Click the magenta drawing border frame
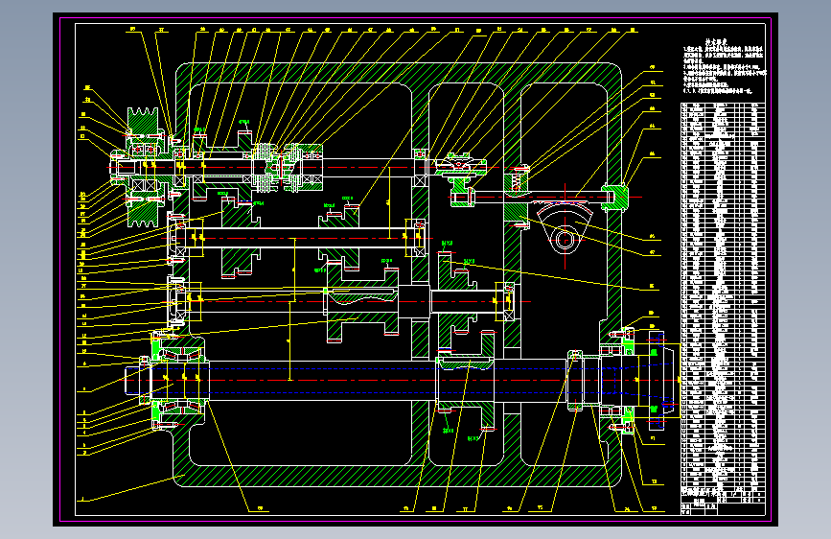Image resolution: width=831 pixels, height=539 pixels. tap(416, 269)
